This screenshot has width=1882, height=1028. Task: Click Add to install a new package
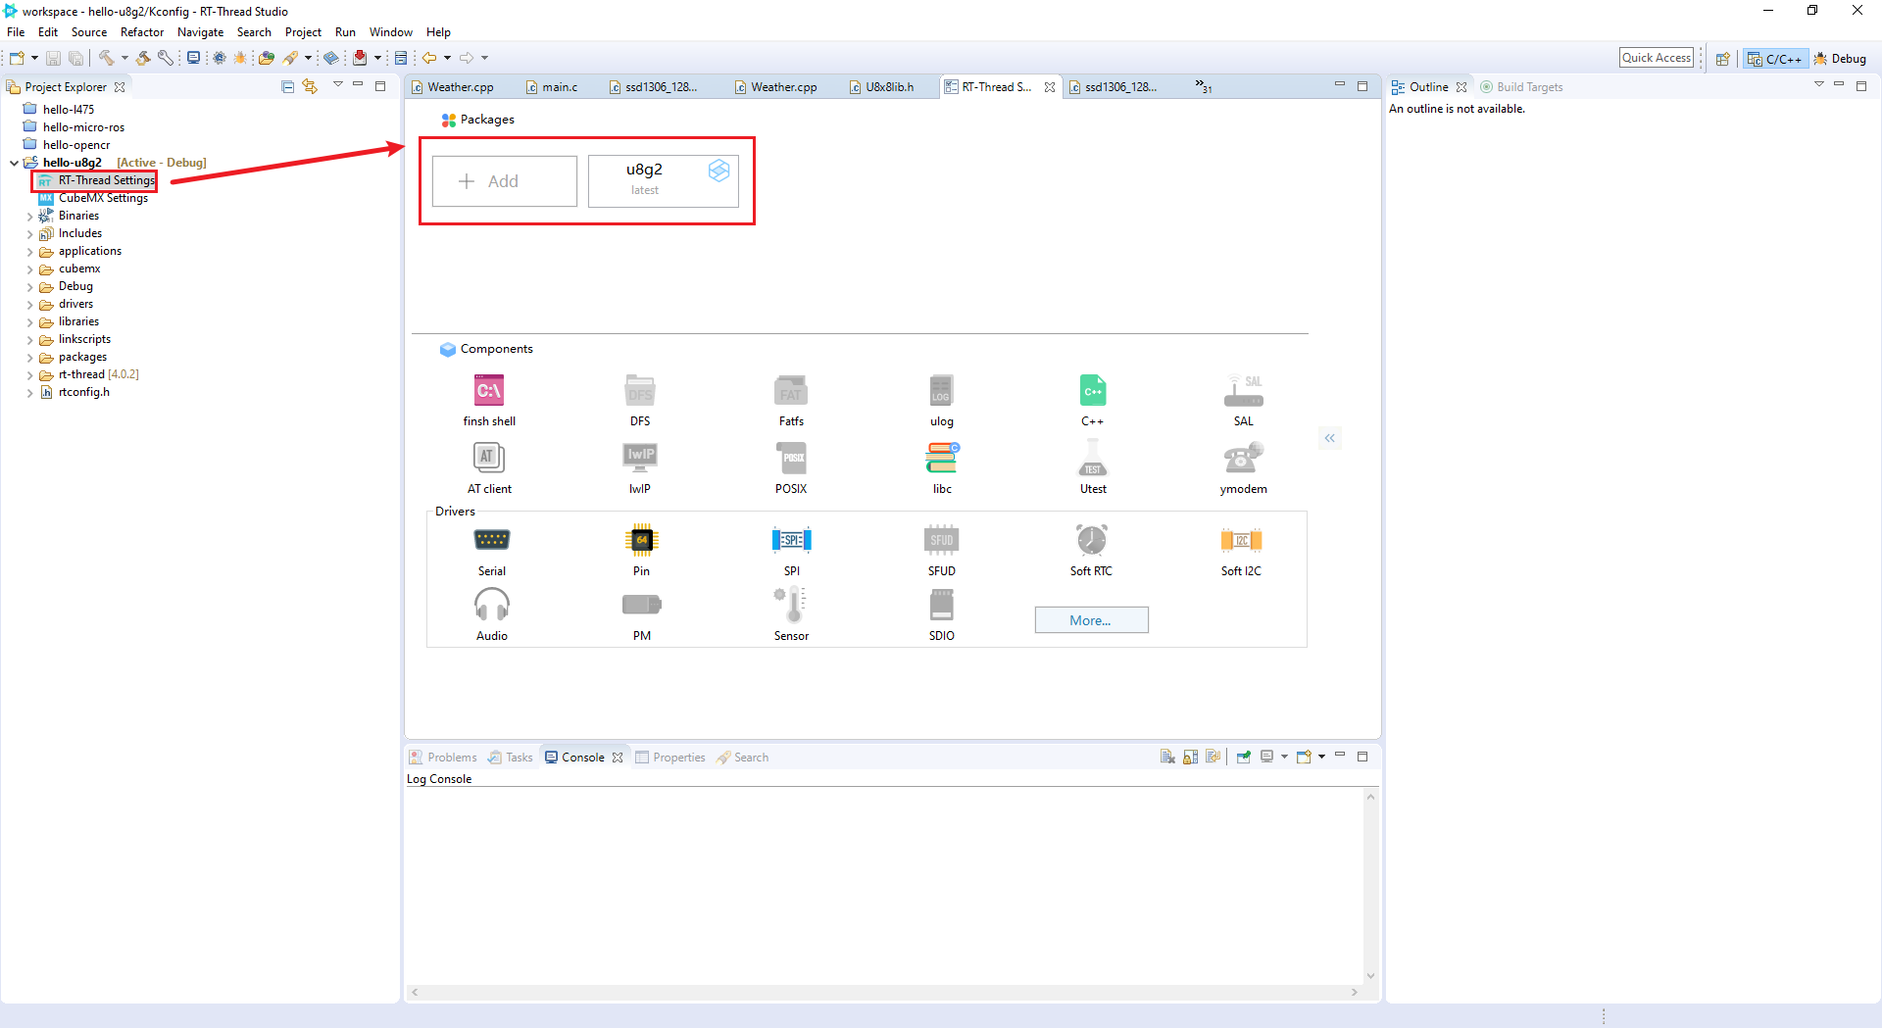[503, 180]
